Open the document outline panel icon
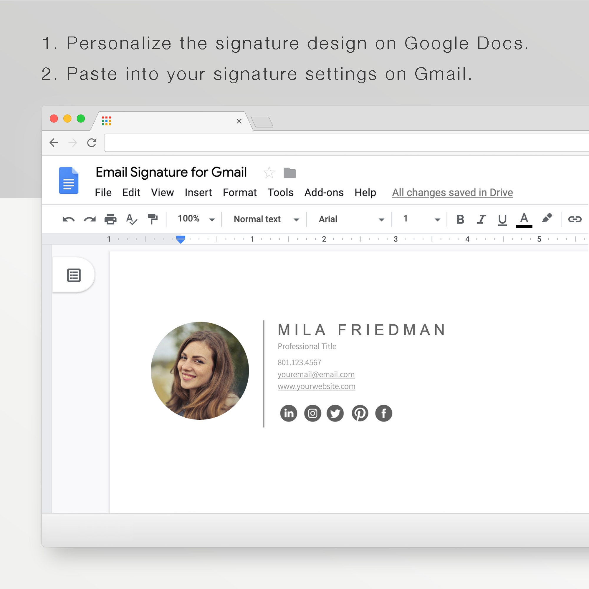The image size is (589, 589). point(74,275)
